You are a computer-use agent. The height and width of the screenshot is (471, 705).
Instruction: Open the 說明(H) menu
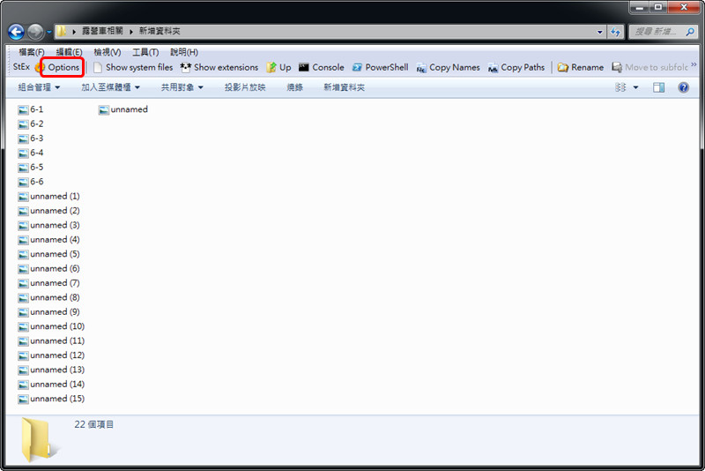pos(184,52)
